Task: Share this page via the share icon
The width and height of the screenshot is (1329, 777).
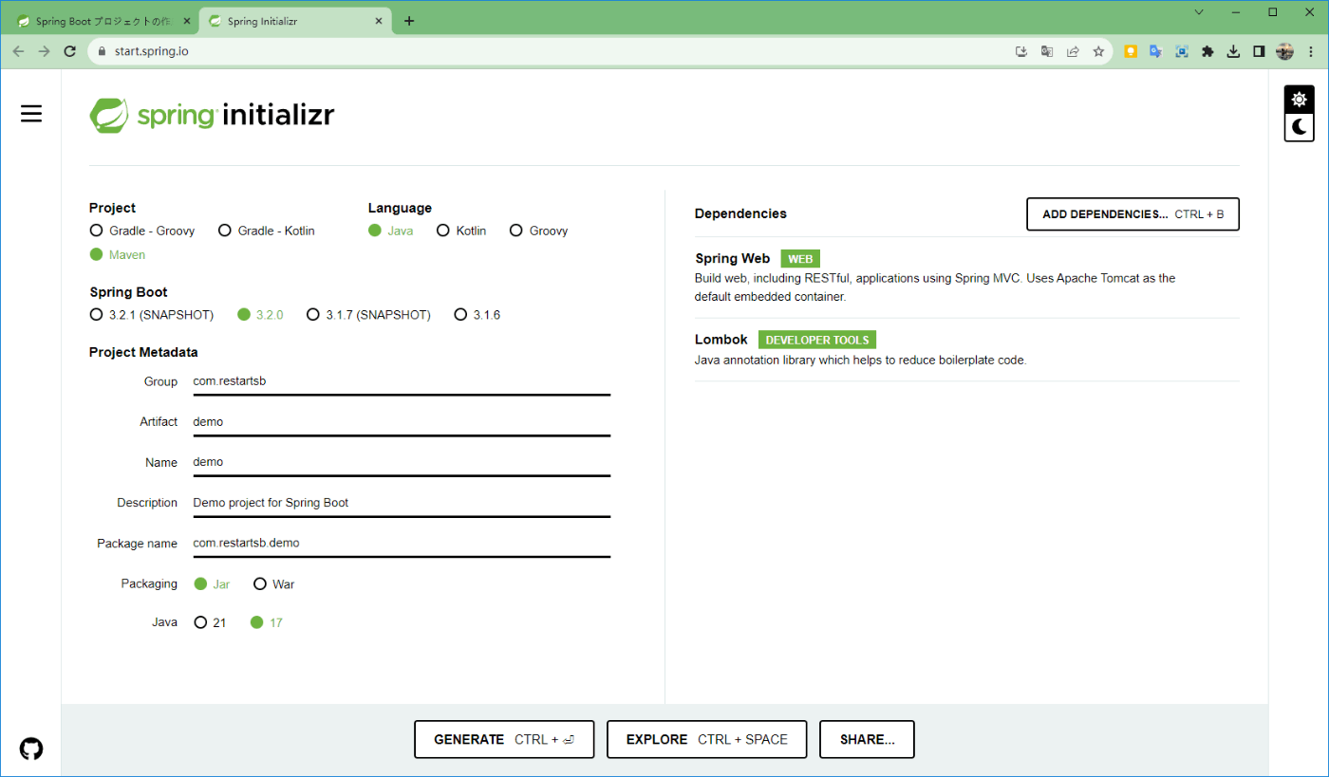Action: click(x=1073, y=51)
